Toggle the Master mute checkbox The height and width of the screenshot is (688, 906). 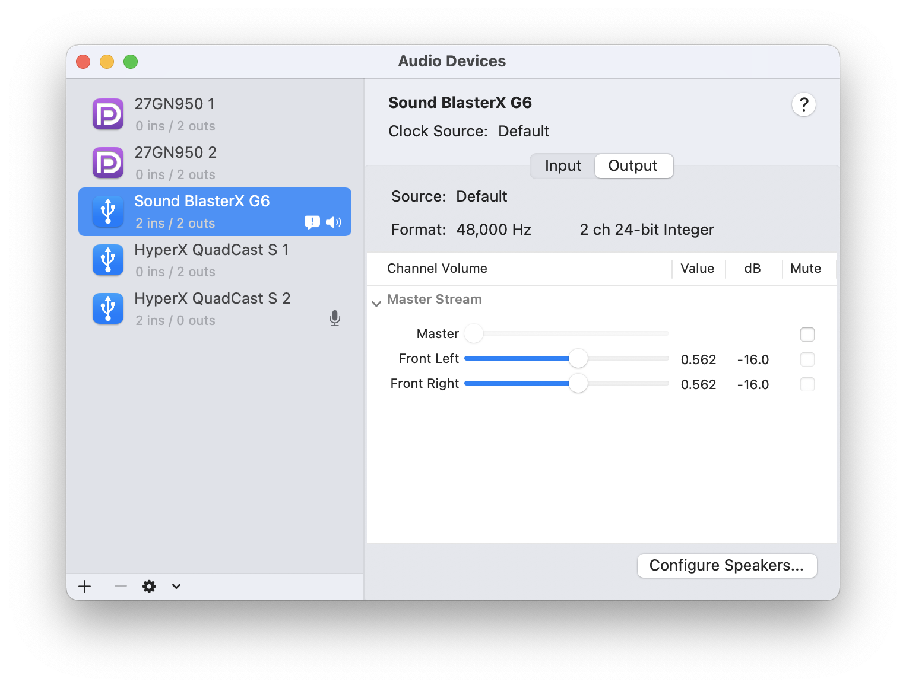(x=807, y=335)
